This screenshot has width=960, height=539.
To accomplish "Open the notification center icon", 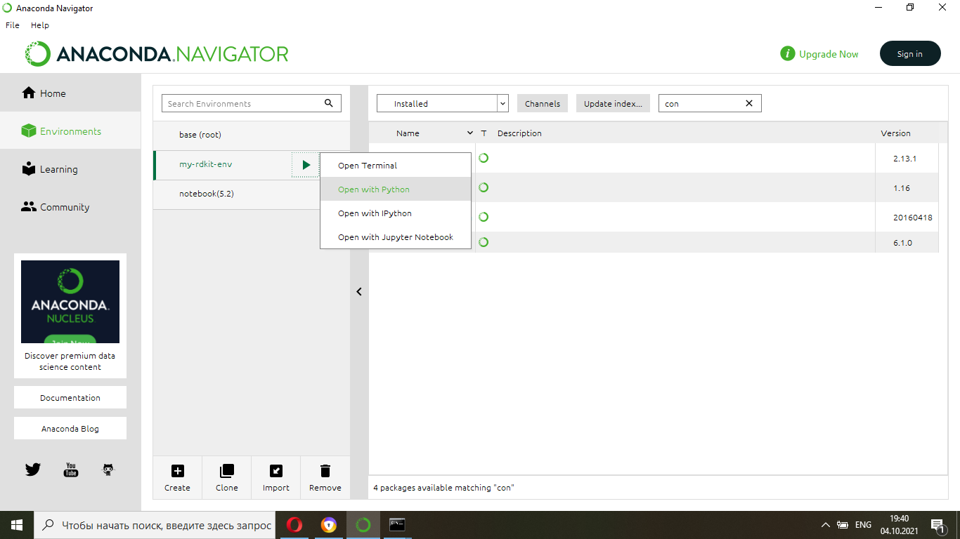I will coord(938,525).
